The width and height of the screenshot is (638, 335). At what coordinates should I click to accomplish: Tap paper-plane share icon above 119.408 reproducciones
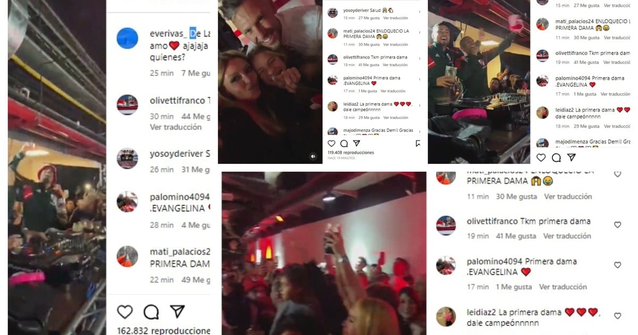tap(357, 144)
